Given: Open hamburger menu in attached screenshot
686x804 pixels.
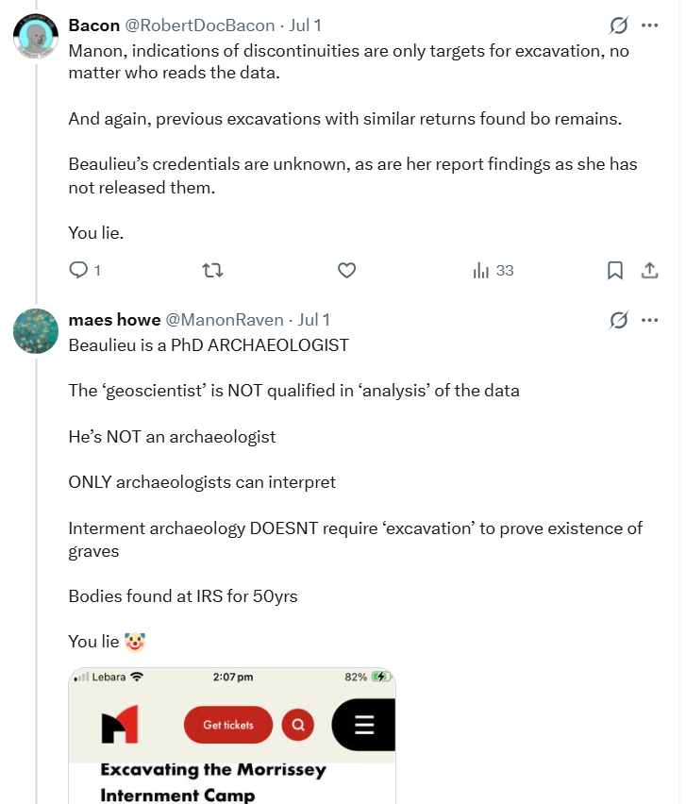Looking at the screenshot, I should (364, 725).
